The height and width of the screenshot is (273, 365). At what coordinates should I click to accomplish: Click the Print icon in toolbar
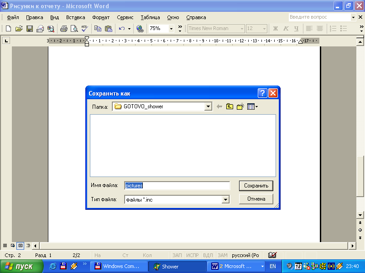[63, 29]
